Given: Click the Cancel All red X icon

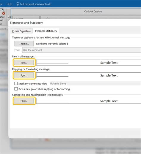Looking at the screenshot, I should [4, 13].
